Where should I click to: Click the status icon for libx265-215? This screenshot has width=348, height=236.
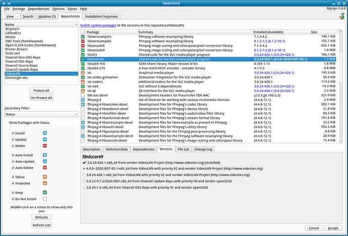point(83,68)
